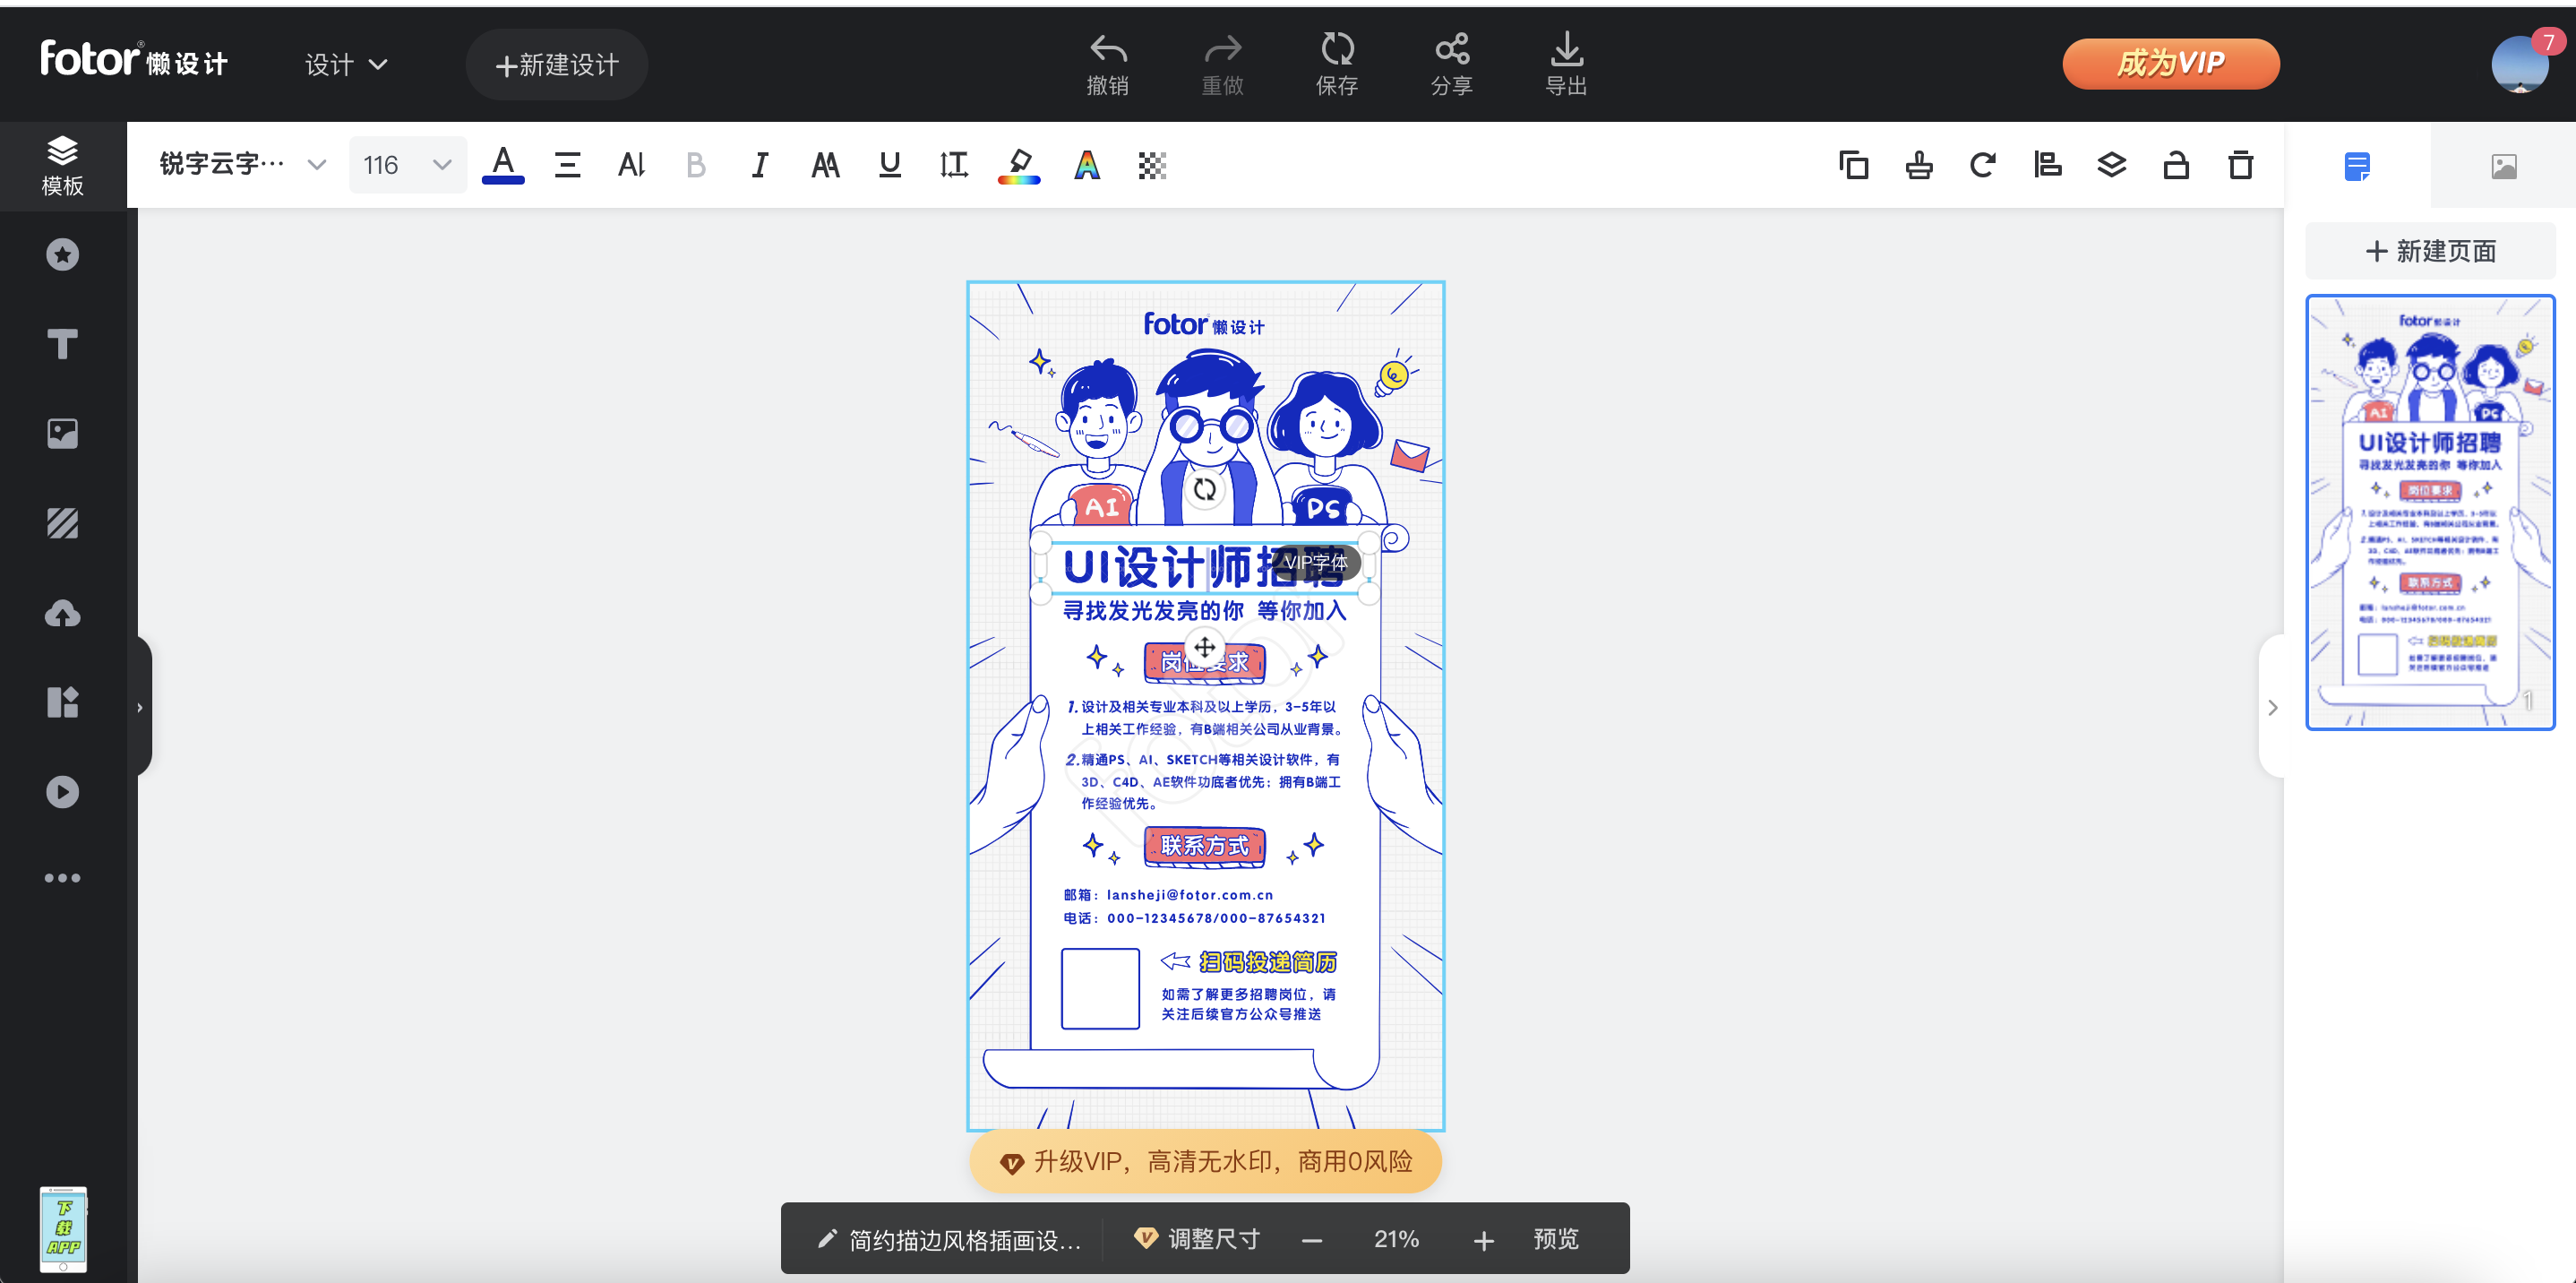2576x1283 pixels.
Task: Click the layer order stack icon
Action: [x=2111, y=165]
